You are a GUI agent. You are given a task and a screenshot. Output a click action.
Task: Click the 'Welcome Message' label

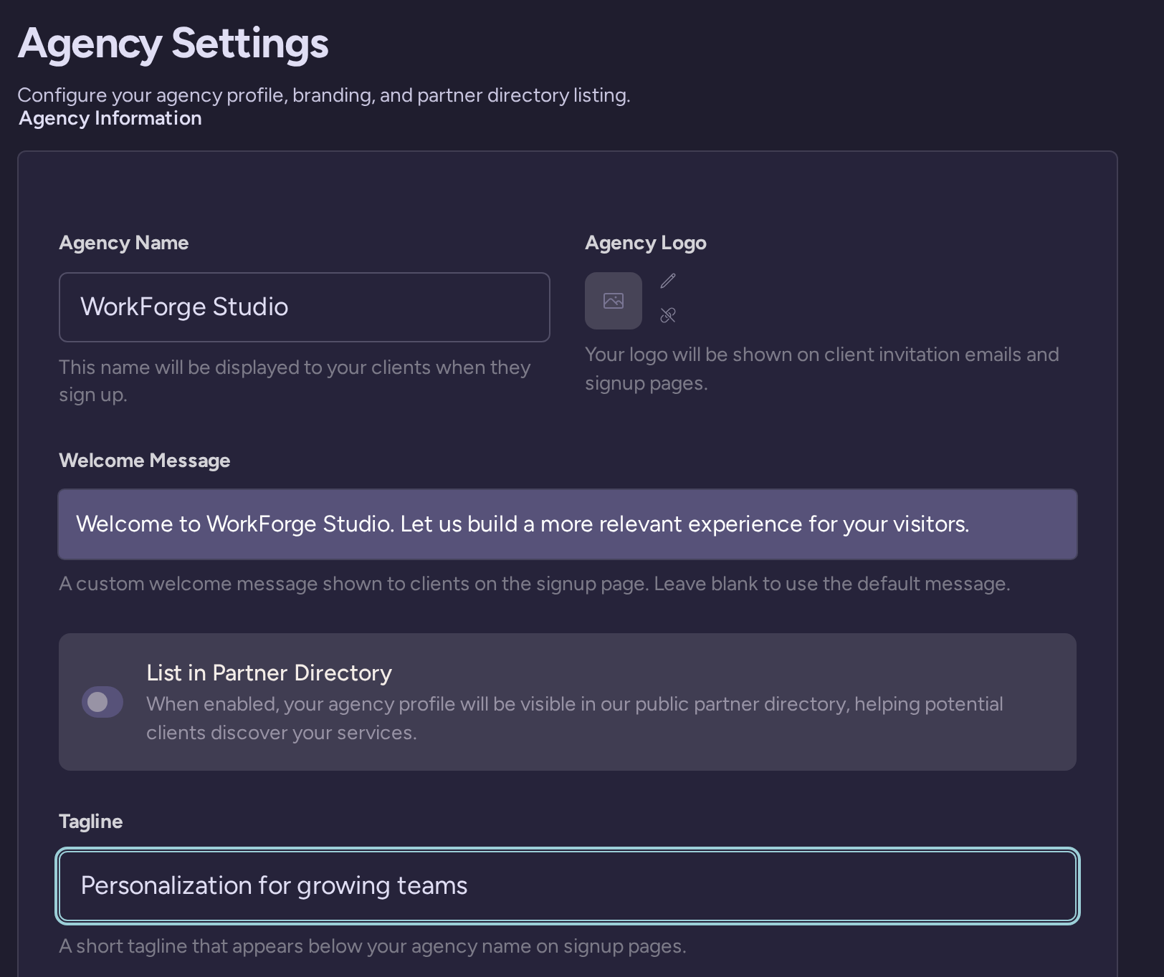pyautogui.click(x=145, y=461)
